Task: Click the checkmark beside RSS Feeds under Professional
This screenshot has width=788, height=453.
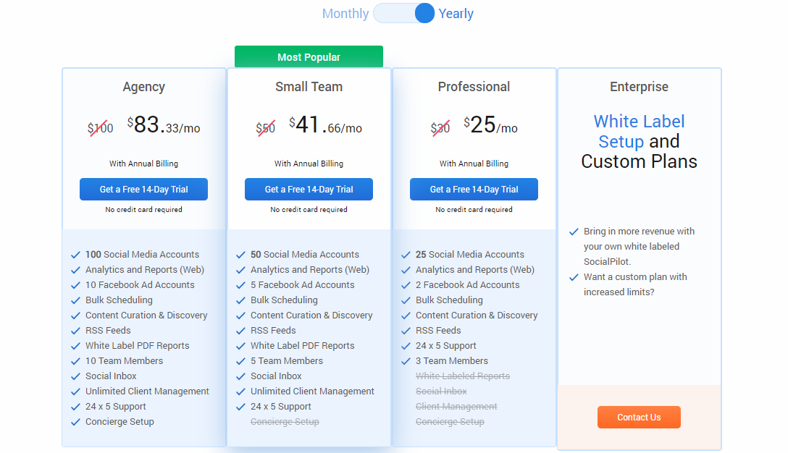Action: [x=406, y=330]
